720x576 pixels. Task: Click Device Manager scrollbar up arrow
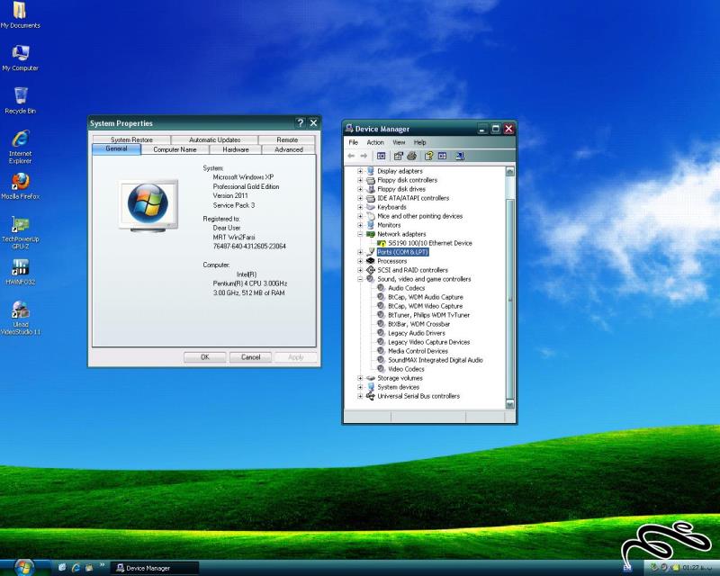coord(509,172)
